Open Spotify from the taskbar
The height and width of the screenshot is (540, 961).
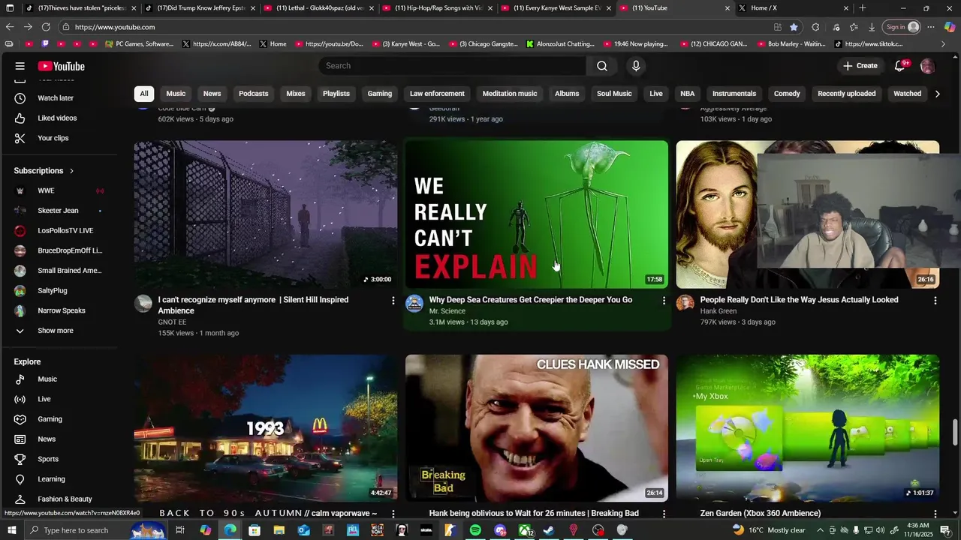tap(475, 530)
